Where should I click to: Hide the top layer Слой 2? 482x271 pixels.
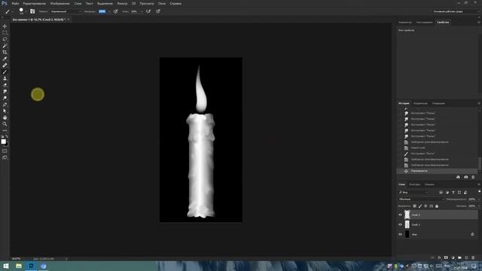point(400,215)
